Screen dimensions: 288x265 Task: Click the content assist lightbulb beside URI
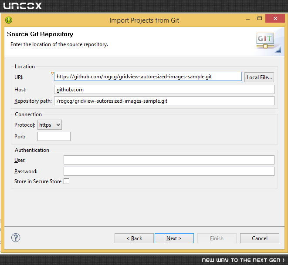click(52, 74)
